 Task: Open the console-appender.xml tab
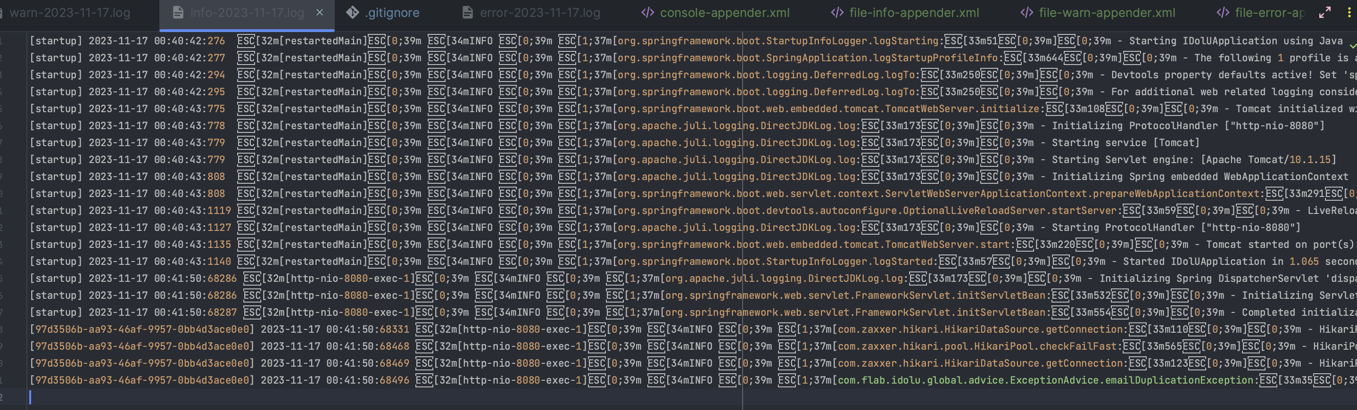724,13
